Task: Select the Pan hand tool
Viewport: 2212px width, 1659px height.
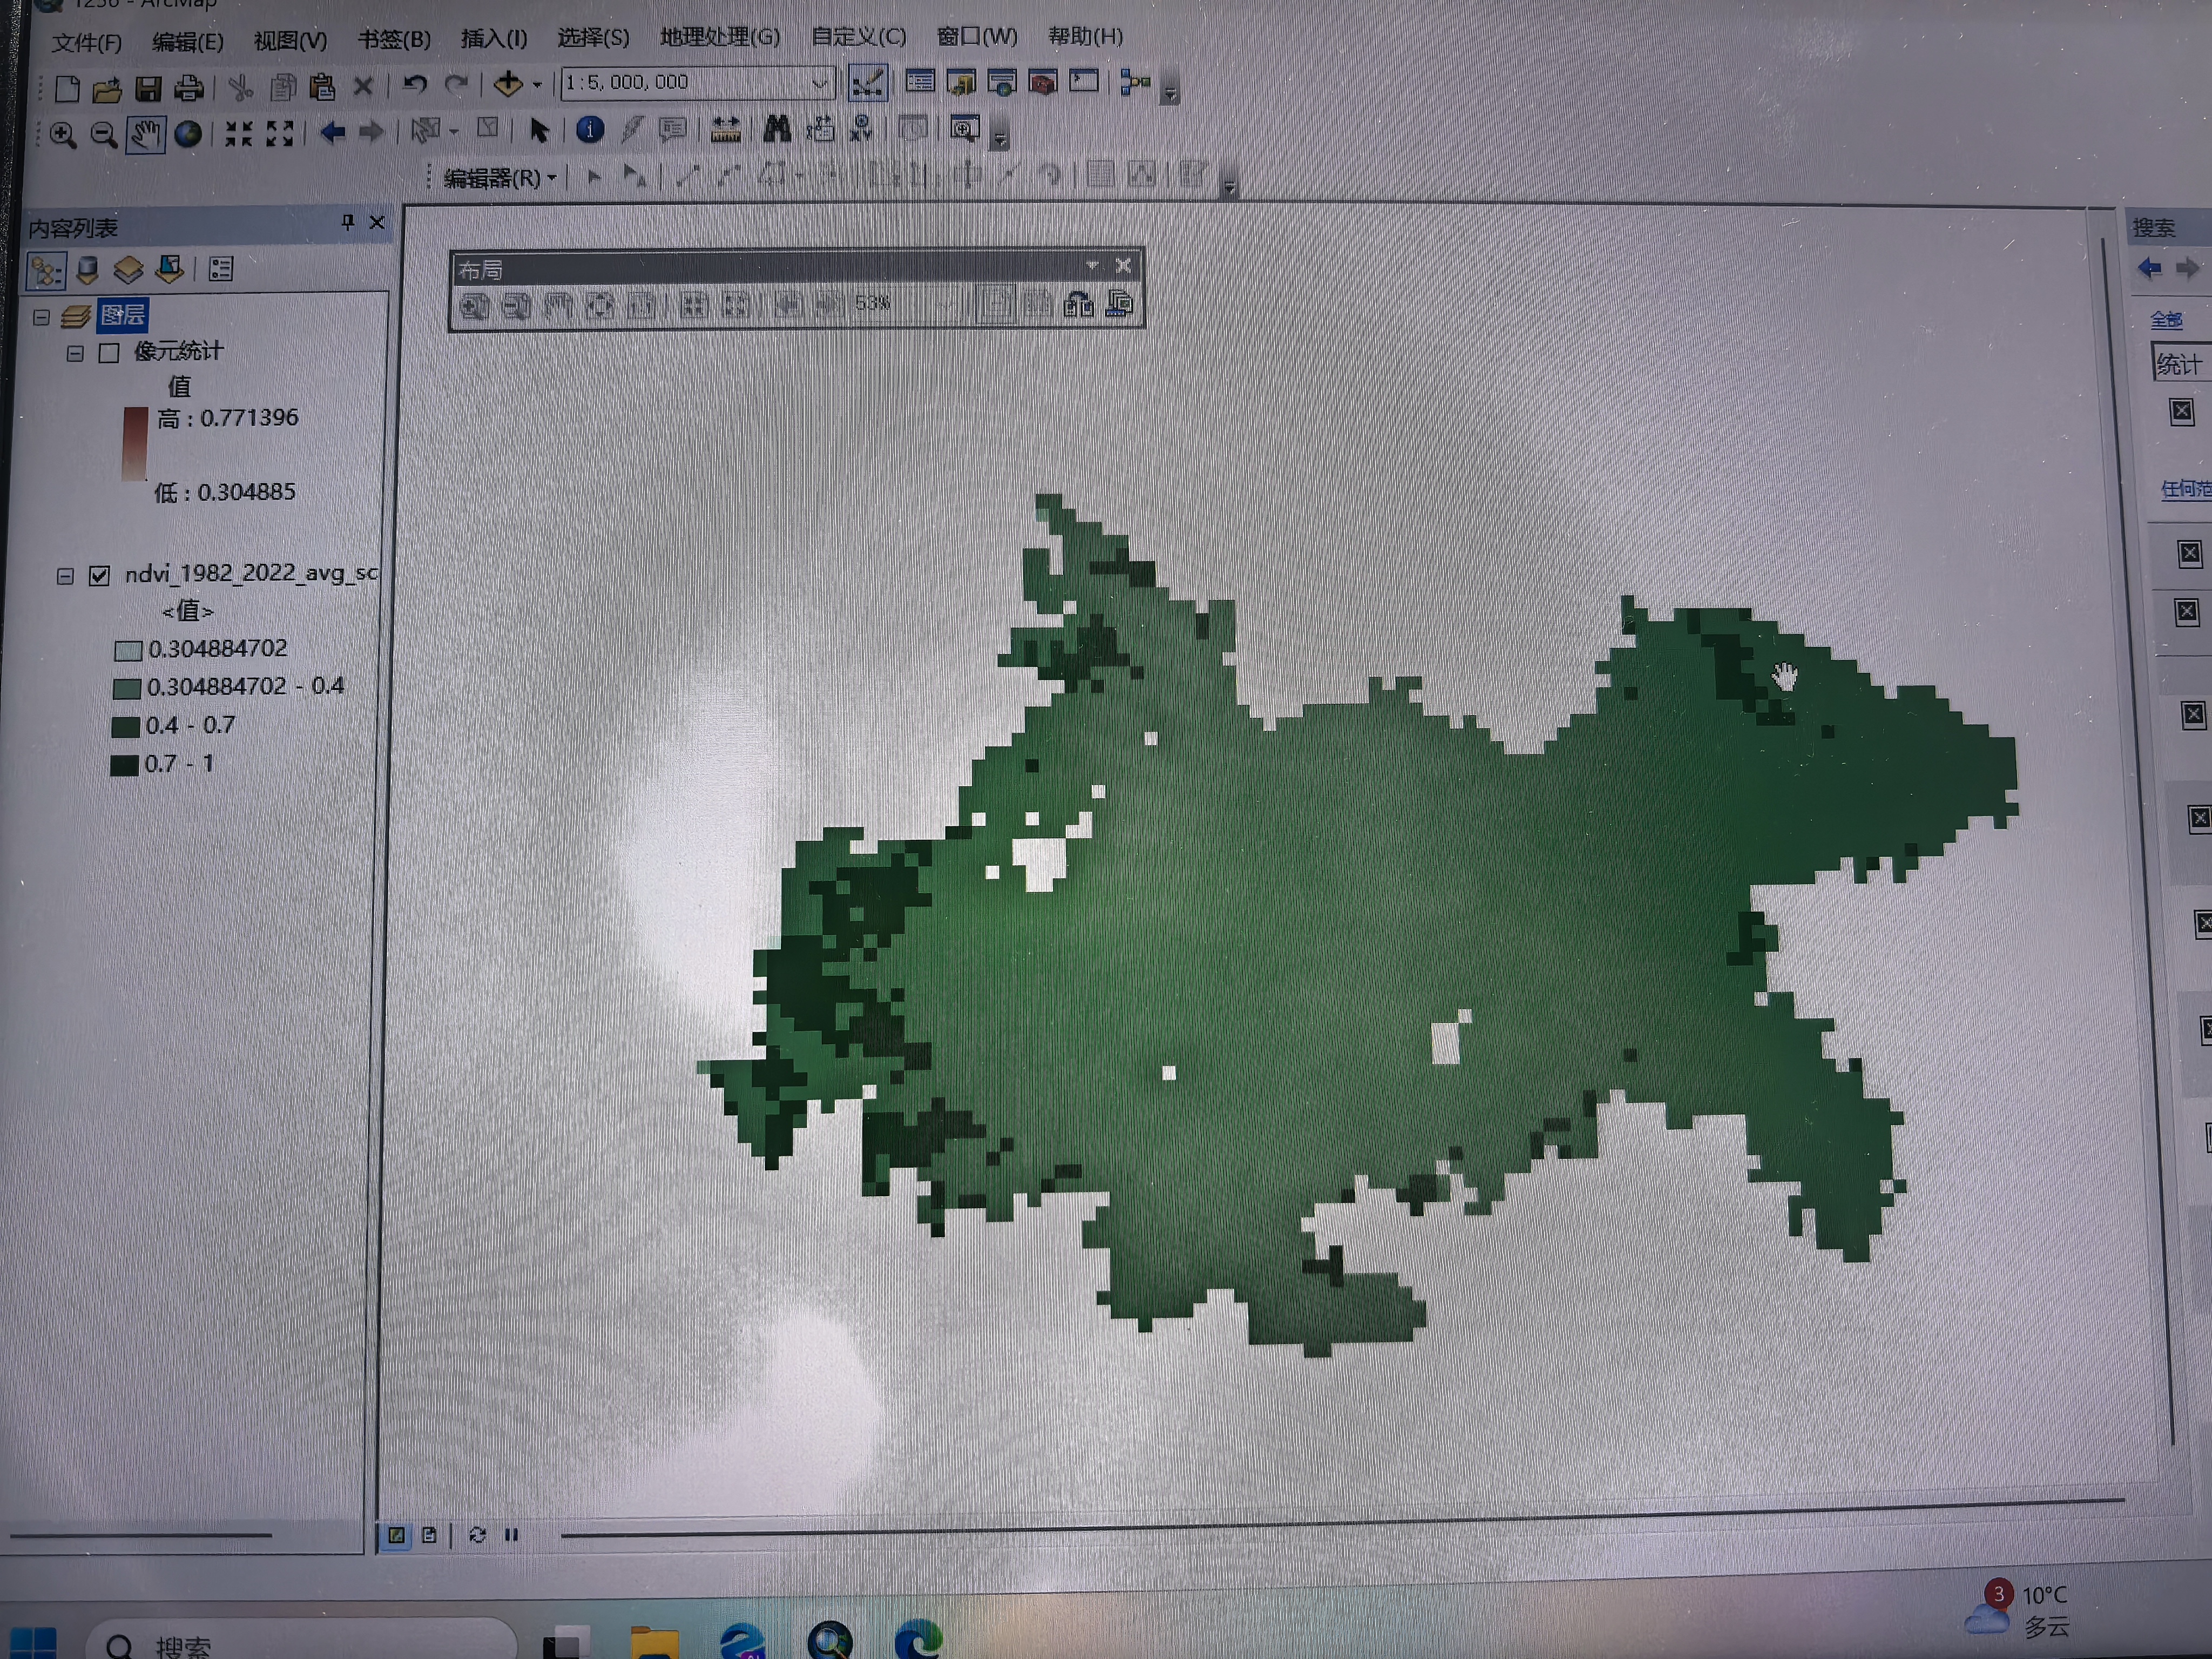Action: (x=145, y=134)
